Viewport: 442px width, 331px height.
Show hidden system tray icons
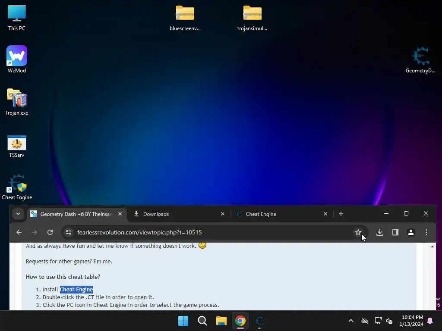351,321
